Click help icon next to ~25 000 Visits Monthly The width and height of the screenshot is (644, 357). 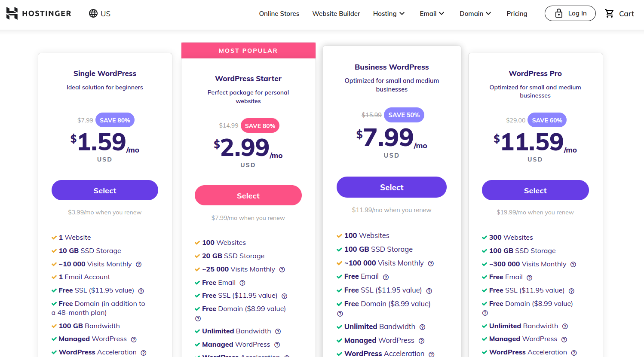point(282,270)
